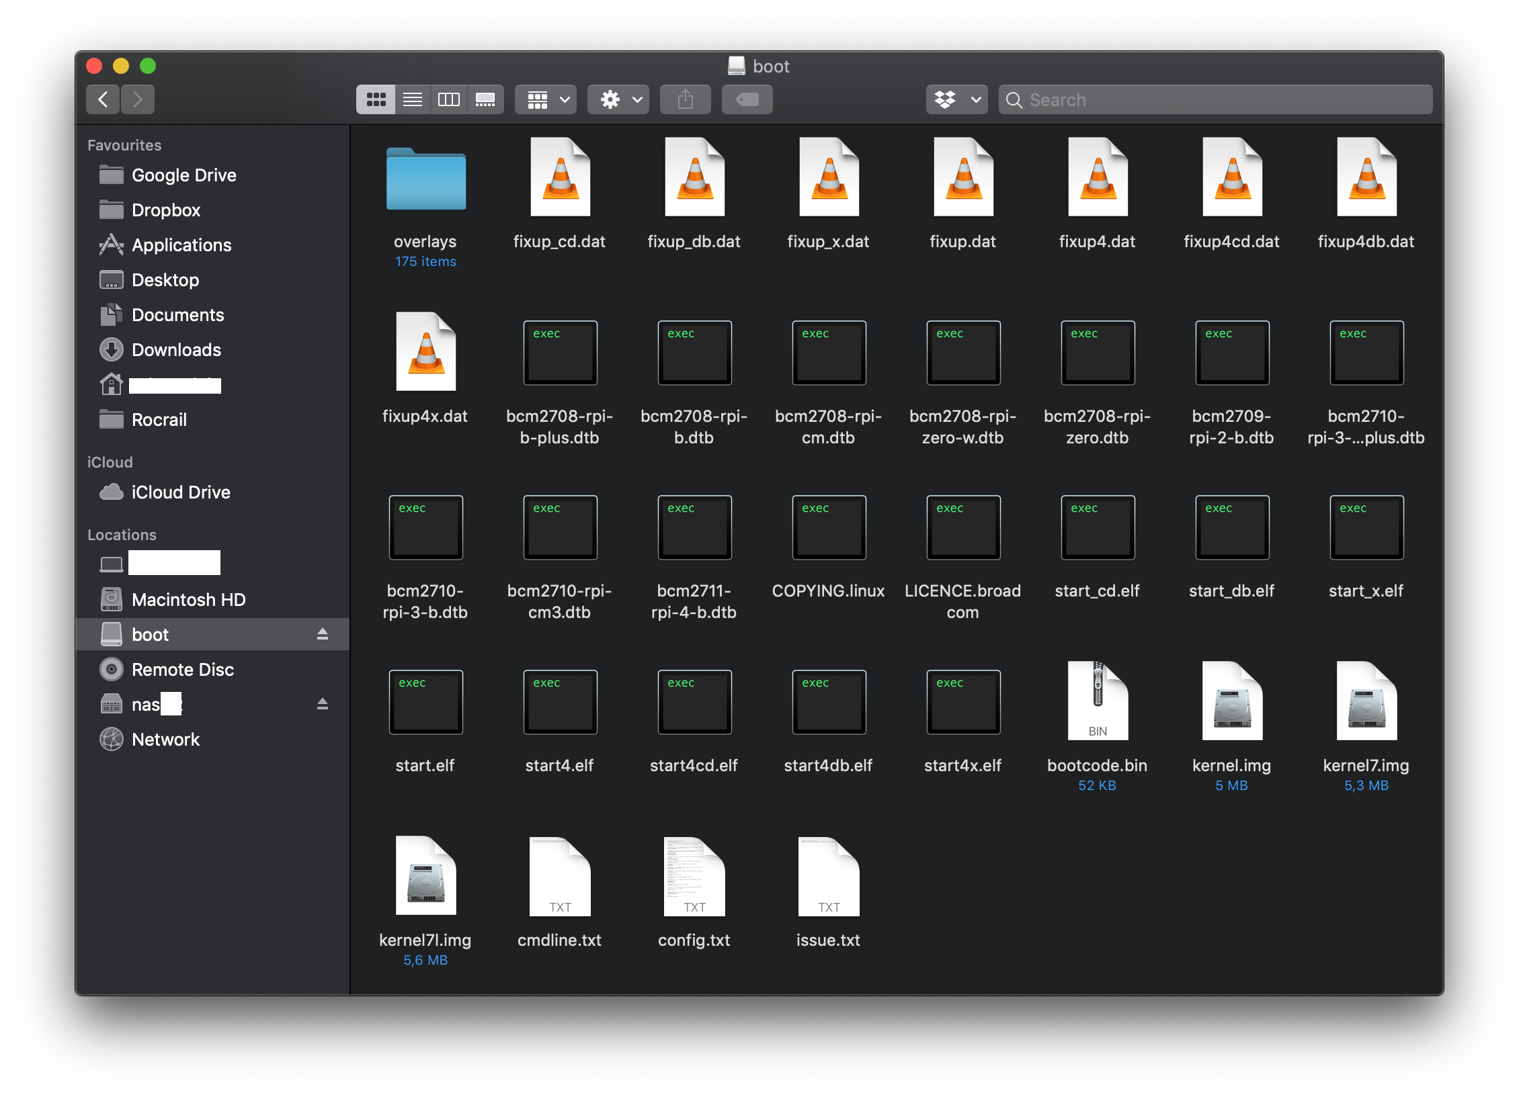The width and height of the screenshot is (1519, 1095).
Task: Select the bootcode.bin file icon
Action: pyautogui.click(x=1098, y=702)
